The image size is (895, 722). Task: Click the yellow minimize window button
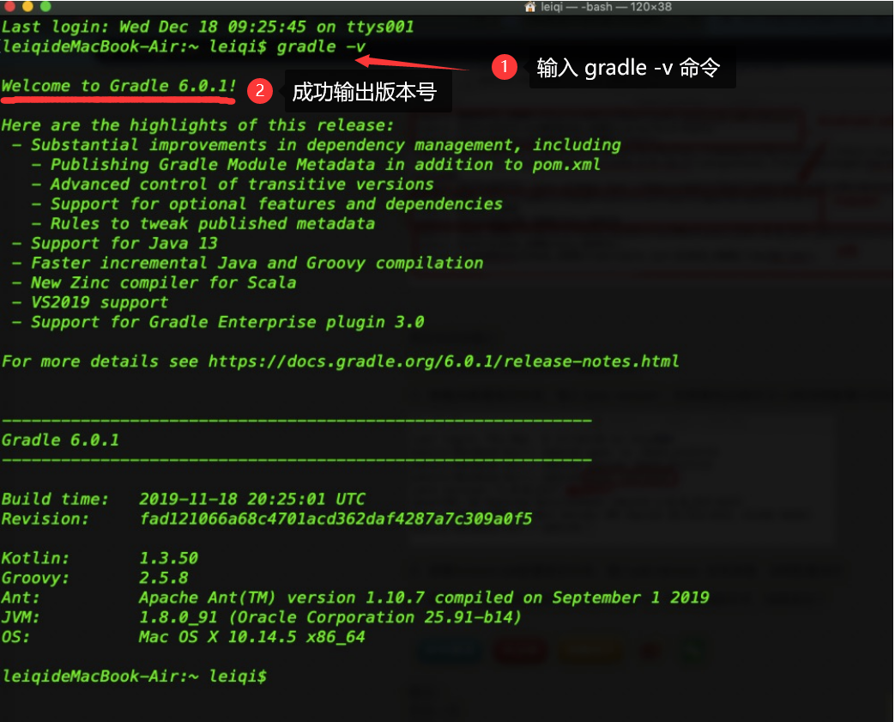27,6
